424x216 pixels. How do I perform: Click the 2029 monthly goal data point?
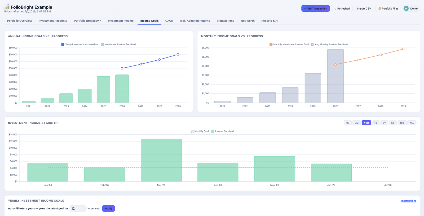click(403, 49)
